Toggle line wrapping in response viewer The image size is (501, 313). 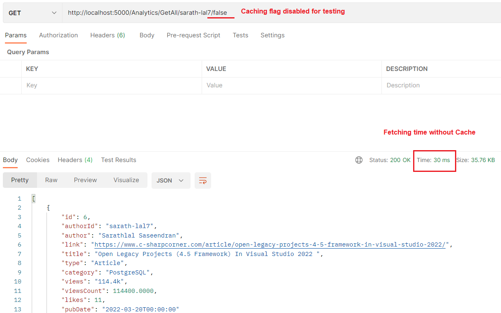click(x=202, y=180)
